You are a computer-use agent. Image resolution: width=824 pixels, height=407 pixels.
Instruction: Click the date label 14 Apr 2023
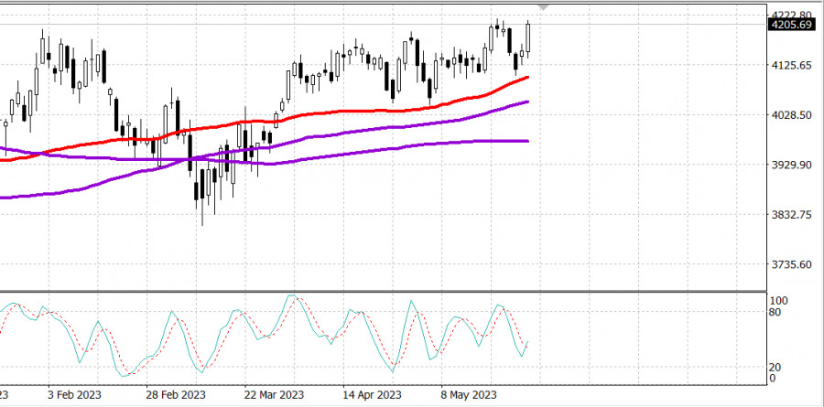372,394
